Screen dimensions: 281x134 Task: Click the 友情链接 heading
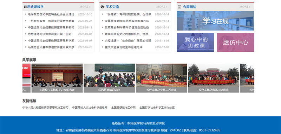(29, 101)
